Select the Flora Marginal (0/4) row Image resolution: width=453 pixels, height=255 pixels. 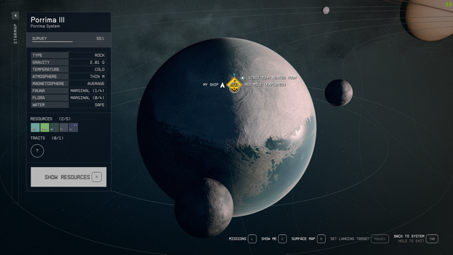(68, 98)
